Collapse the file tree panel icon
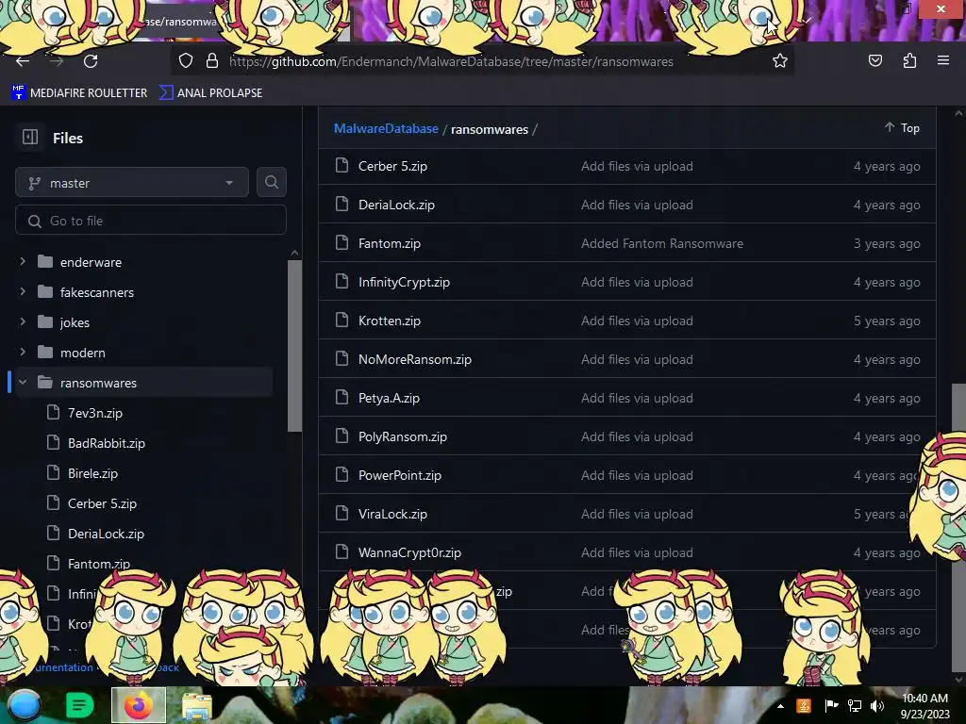 tap(29, 137)
